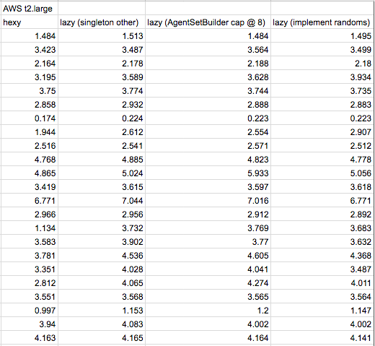Select the cell containing 4.885
The height and width of the screenshot is (346, 375).
[x=102, y=160]
